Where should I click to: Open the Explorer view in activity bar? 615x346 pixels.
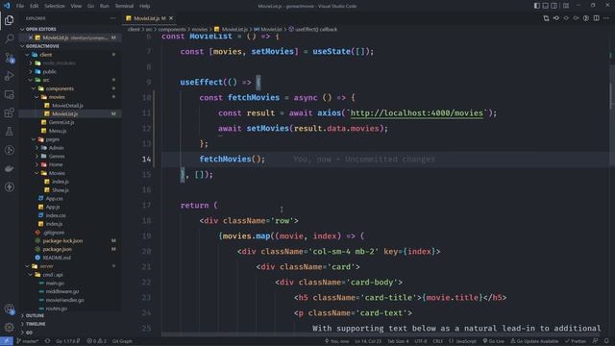(9, 20)
